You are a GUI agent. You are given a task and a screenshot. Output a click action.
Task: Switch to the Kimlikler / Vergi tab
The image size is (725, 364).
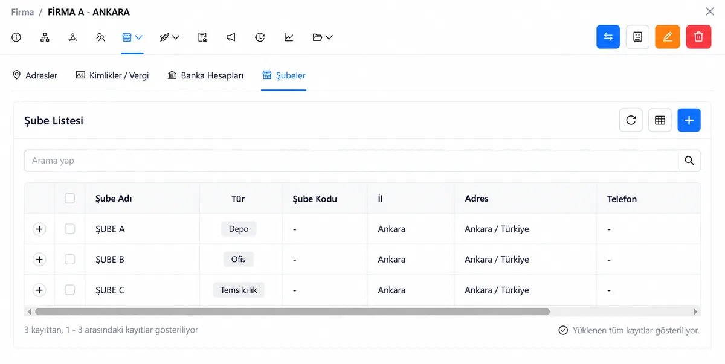112,75
